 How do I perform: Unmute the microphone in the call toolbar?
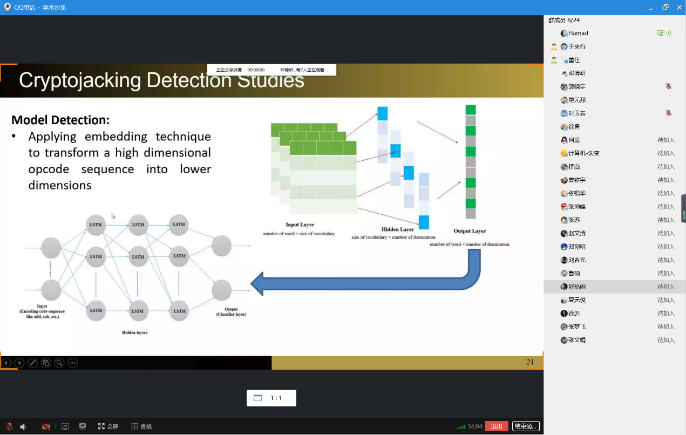9,426
